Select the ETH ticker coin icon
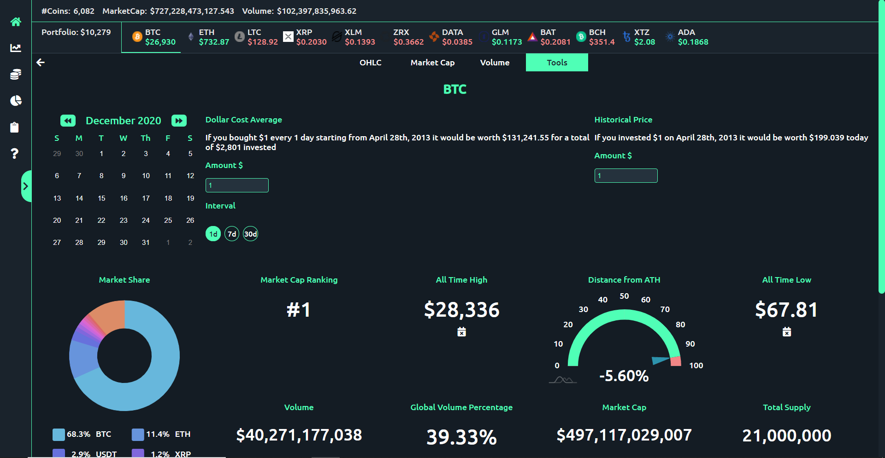 coord(191,37)
